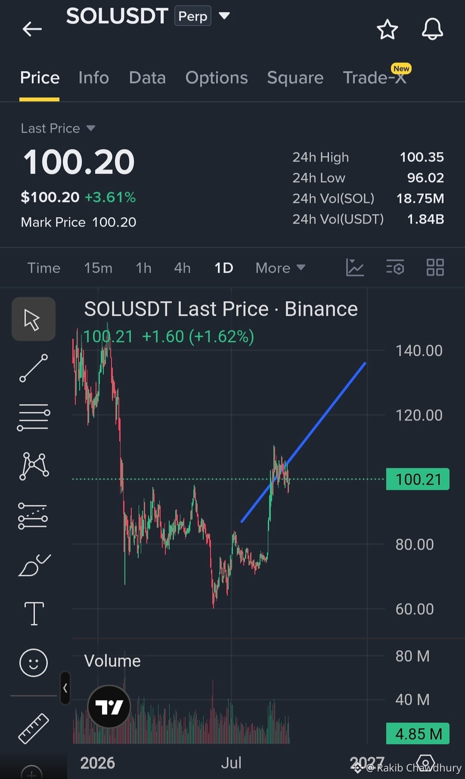Switch to the Options tab
The image size is (465, 779).
click(x=217, y=78)
